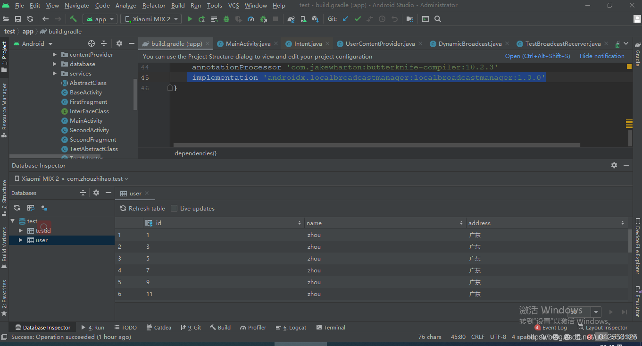Click the Git Update Project blue arrow
Screen dimensions: 642x346
345,19
